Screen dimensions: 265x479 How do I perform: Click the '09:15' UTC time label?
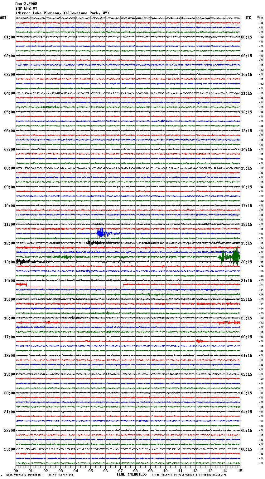tap(247, 56)
